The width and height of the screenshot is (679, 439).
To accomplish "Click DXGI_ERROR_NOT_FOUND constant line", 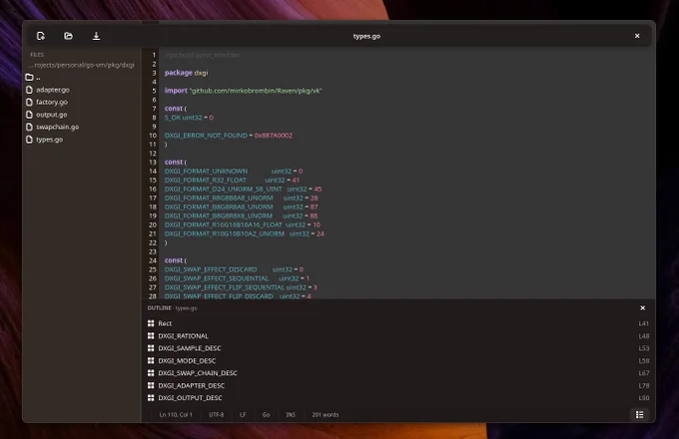I will click(x=229, y=136).
